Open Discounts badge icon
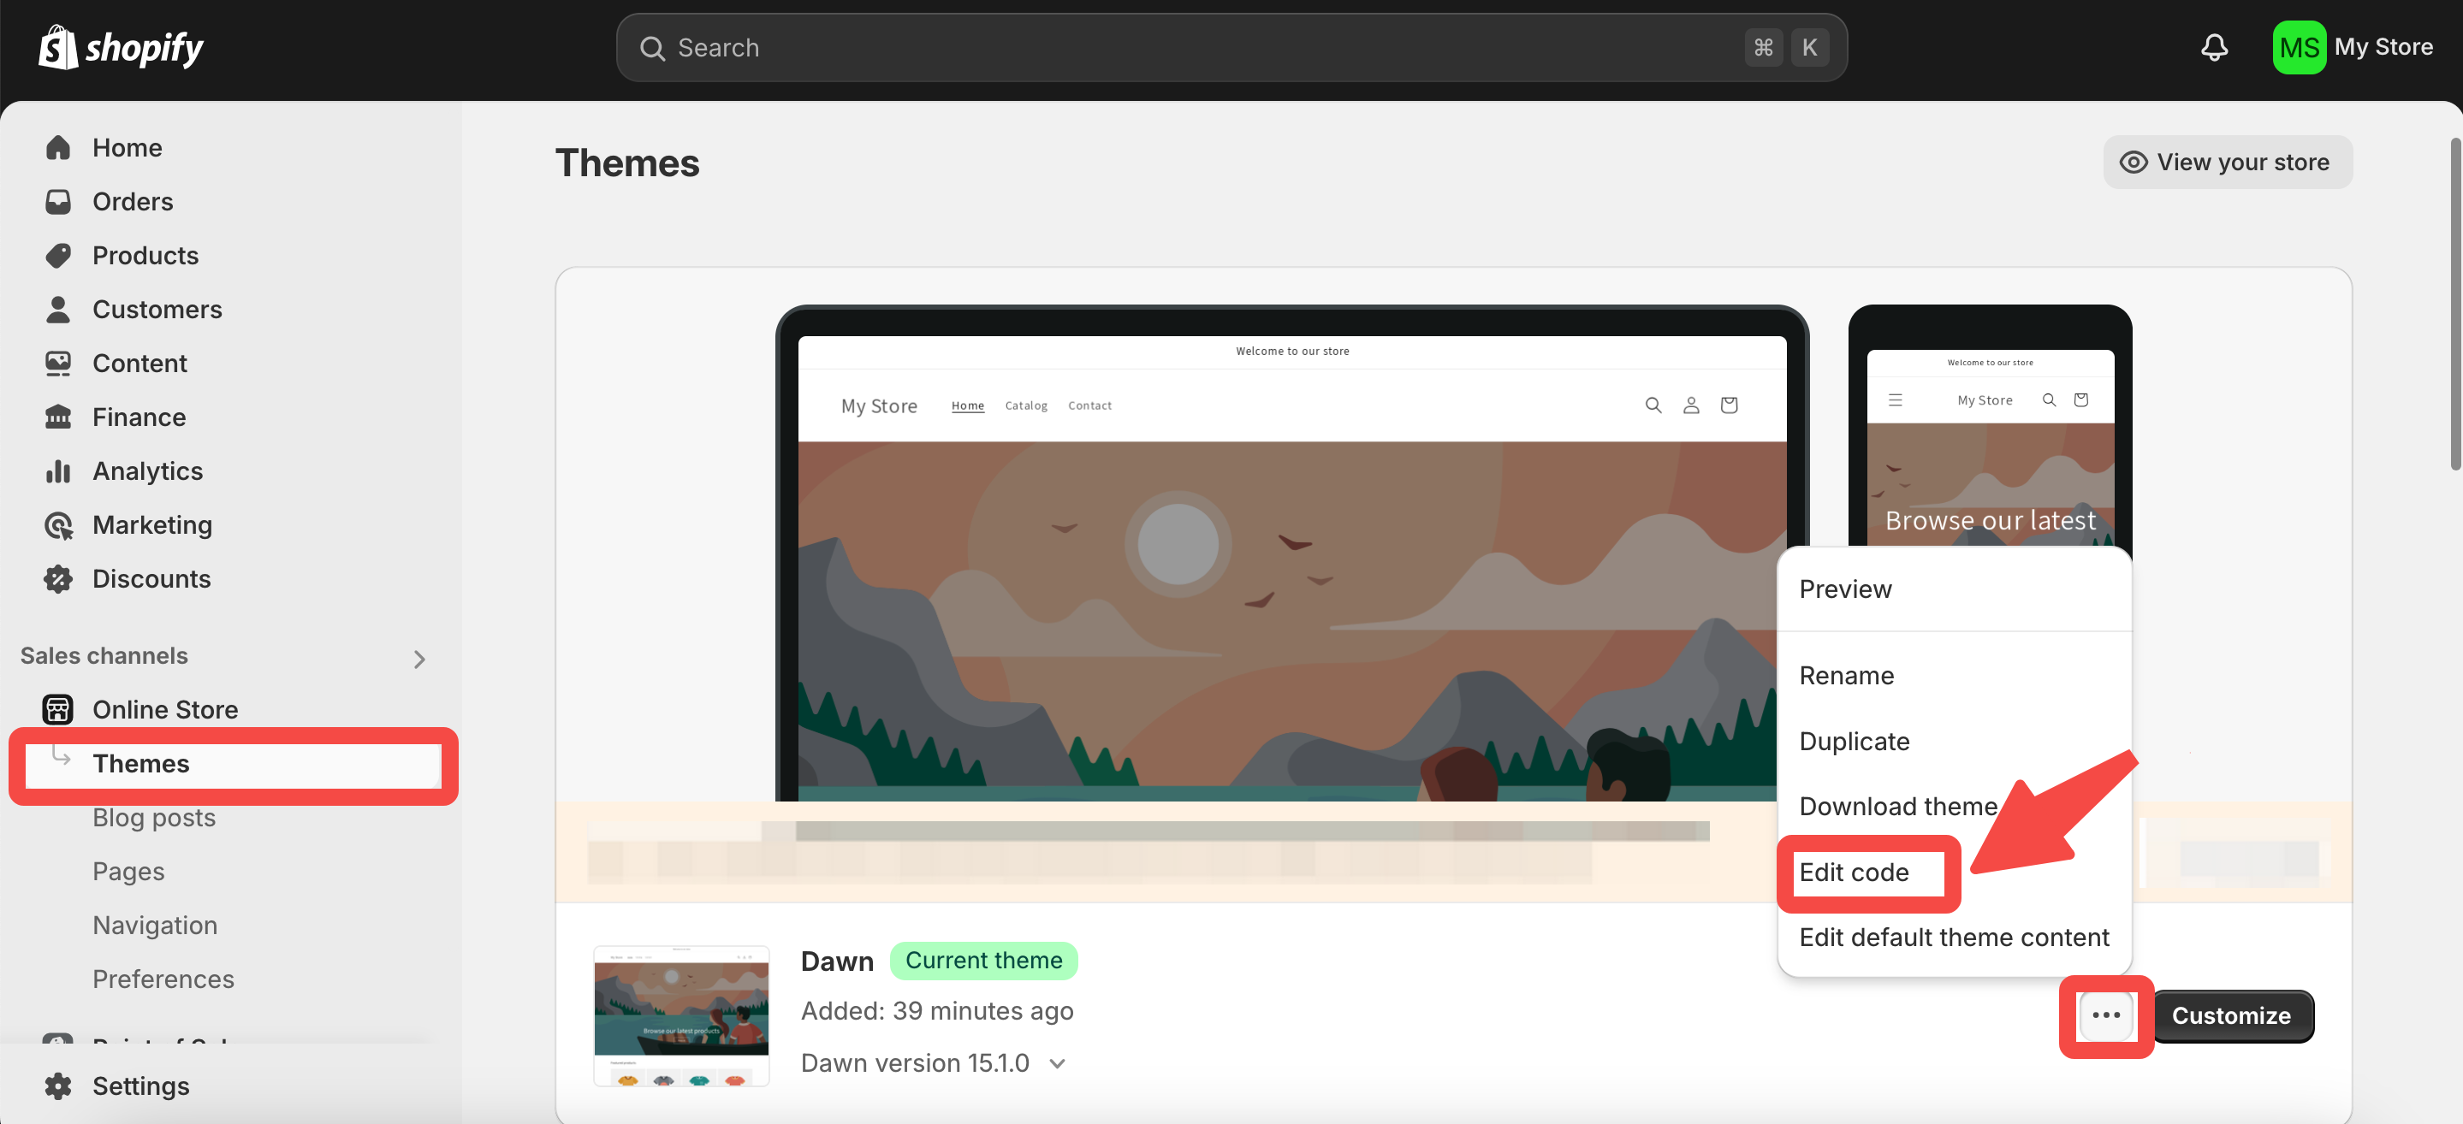2463x1124 pixels. tap(58, 578)
